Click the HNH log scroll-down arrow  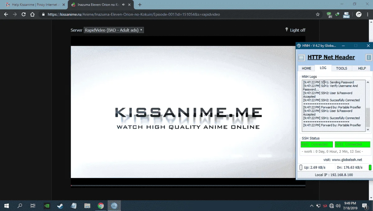point(368,129)
